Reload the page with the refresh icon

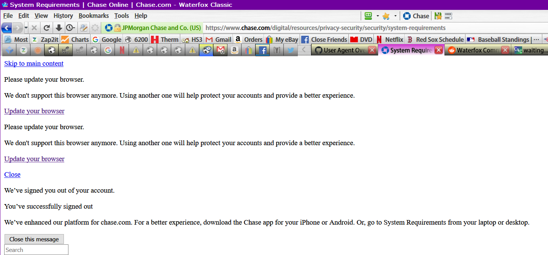pos(46,28)
